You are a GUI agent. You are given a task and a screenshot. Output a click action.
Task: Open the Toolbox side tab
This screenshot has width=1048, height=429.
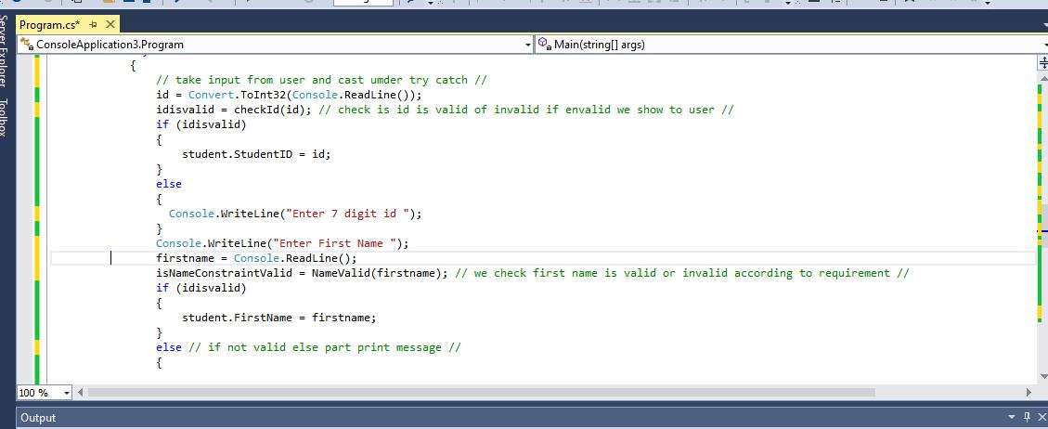tap(6, 116)
